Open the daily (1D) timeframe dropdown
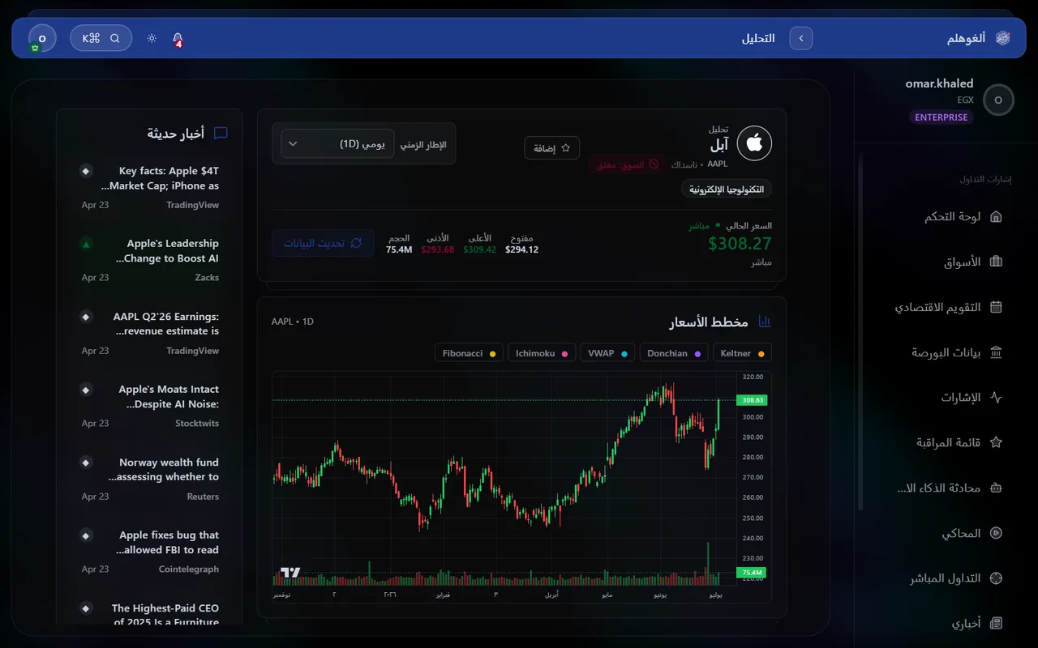Image resolution: width=1038 pixels, height=648 pixels. click(337, 143)
